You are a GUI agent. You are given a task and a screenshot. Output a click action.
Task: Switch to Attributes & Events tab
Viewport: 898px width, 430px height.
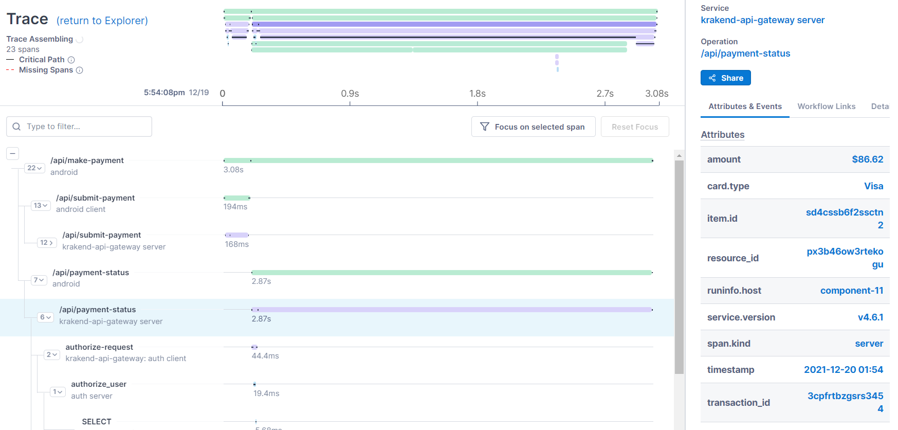coord(745,106)
